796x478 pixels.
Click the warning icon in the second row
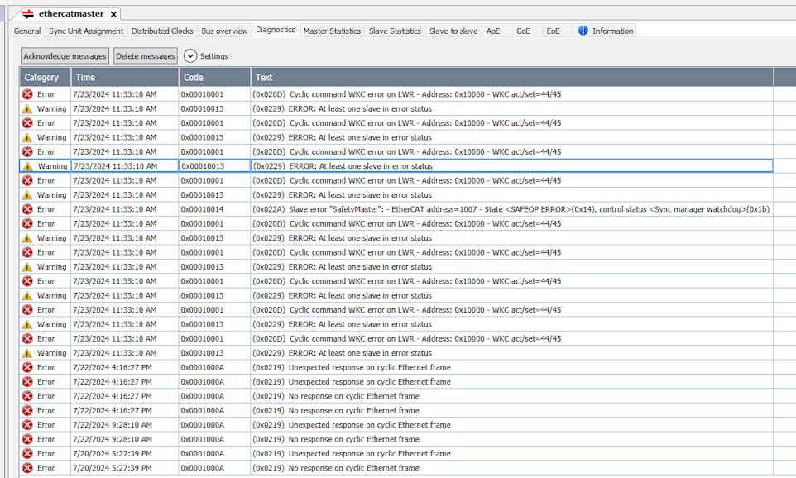tap(27, 108)
